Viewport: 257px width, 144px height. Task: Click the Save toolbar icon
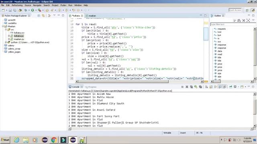10,10
